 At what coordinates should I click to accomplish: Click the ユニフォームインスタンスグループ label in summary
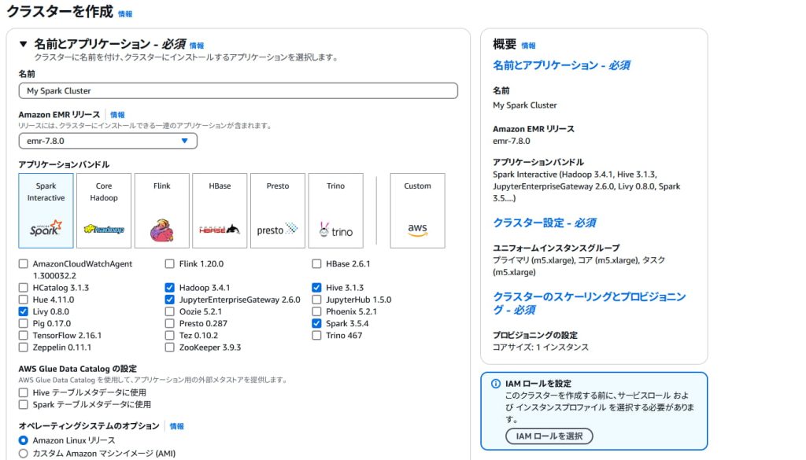tap(556, 248)
